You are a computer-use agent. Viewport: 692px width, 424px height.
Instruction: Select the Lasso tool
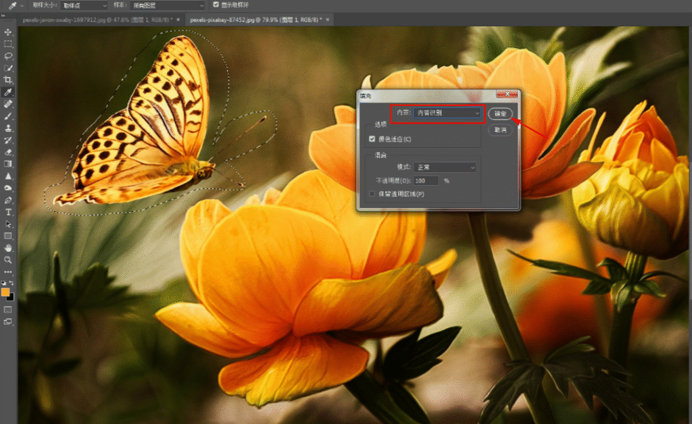(8, 56)
